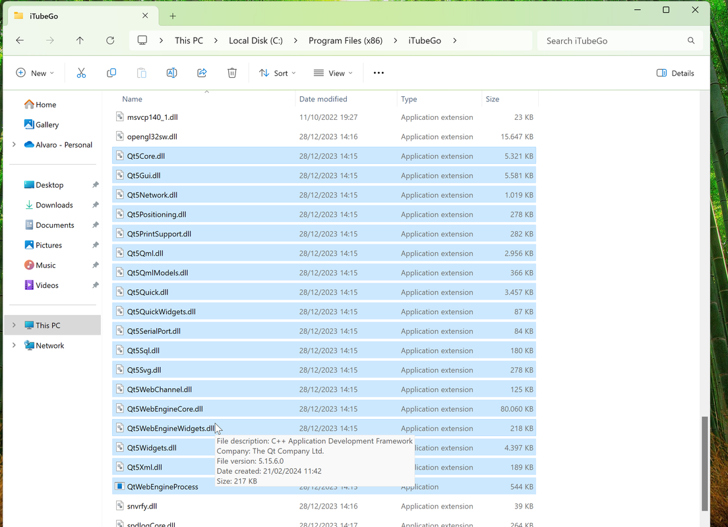Screen dimensions: 728x527
Task: Select Qt5SerialPort.dll file
Action: (324, 331)
